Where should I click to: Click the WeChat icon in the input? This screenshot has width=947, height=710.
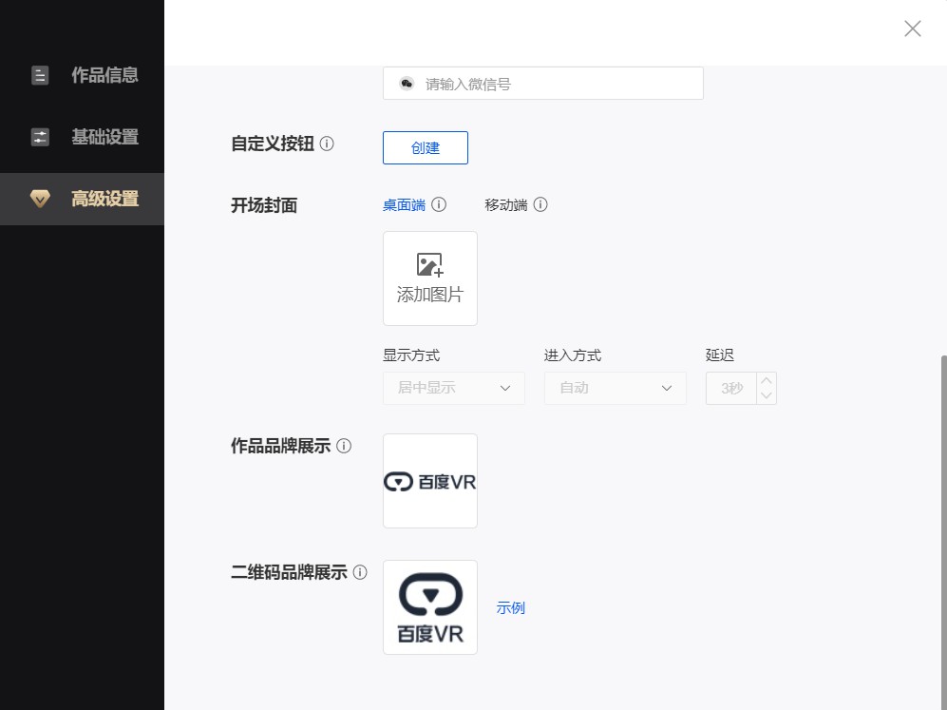407,84
